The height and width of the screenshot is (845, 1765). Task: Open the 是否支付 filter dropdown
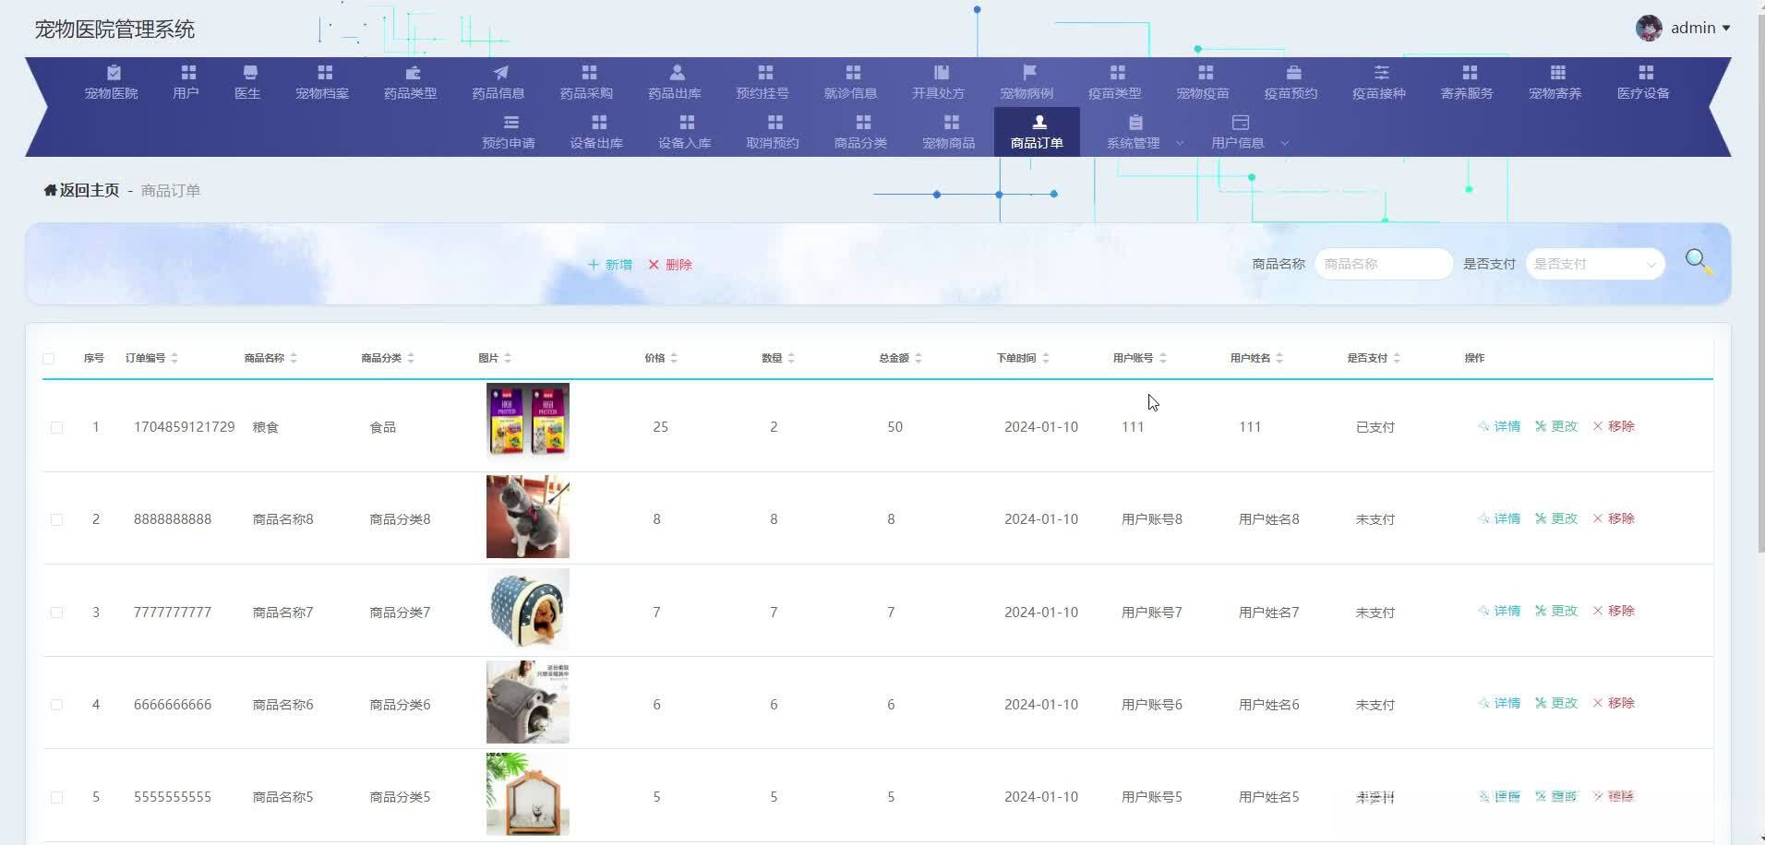click(x=1594, y=264)
